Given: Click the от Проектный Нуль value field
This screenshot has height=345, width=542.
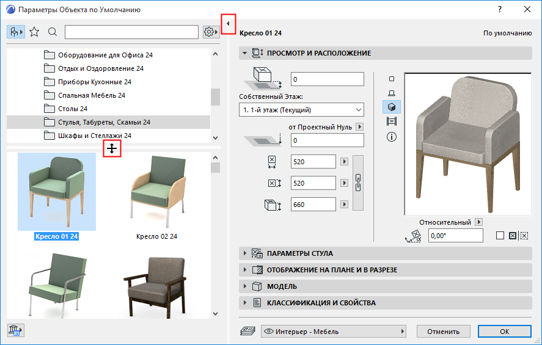Looking at the screenshot, I should click(x=328, y=140).
